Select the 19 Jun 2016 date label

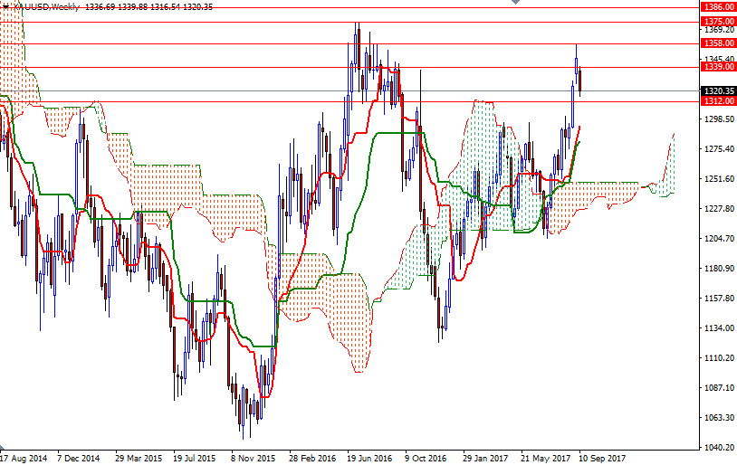pyautogui.click(x=368, y=458)
